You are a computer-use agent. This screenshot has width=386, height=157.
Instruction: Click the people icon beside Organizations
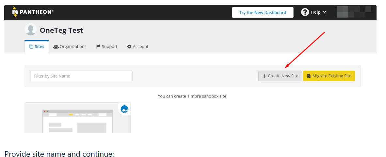[x=56, y=46]
